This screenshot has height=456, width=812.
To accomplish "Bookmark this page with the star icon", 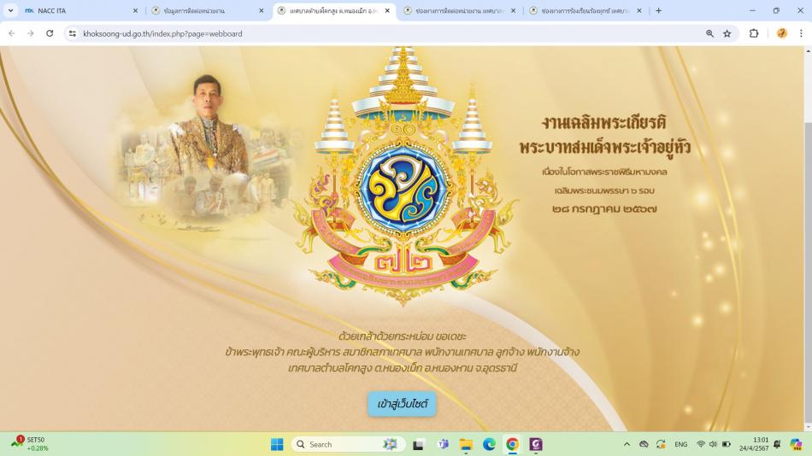I will coord(727,33).
